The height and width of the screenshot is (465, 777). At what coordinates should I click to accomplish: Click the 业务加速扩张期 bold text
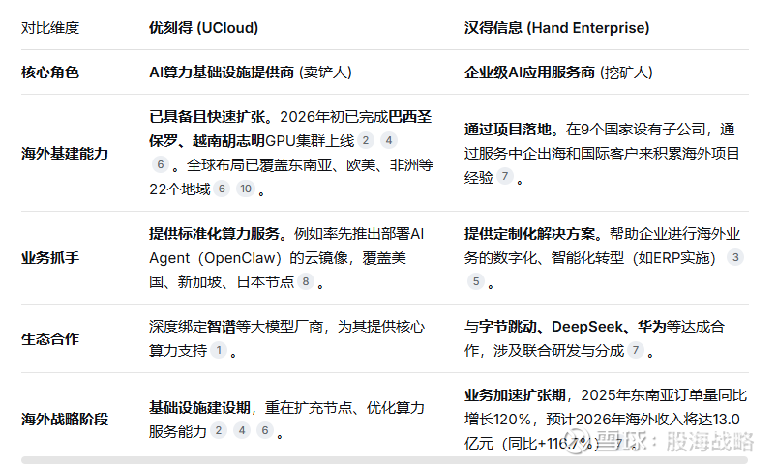[x=515, y=394]
